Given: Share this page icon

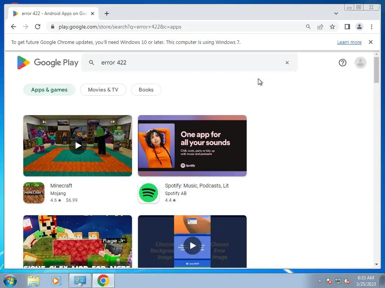Looking at the screenshot, I should pos(320,27).
